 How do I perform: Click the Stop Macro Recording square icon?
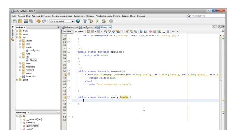155,31
